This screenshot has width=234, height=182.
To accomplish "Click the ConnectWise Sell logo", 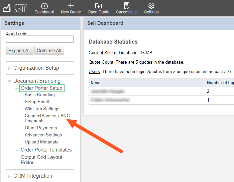I will (14, 8).
